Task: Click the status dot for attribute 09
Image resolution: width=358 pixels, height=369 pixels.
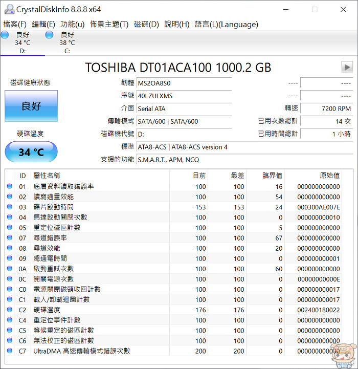Action: point(10,258)
